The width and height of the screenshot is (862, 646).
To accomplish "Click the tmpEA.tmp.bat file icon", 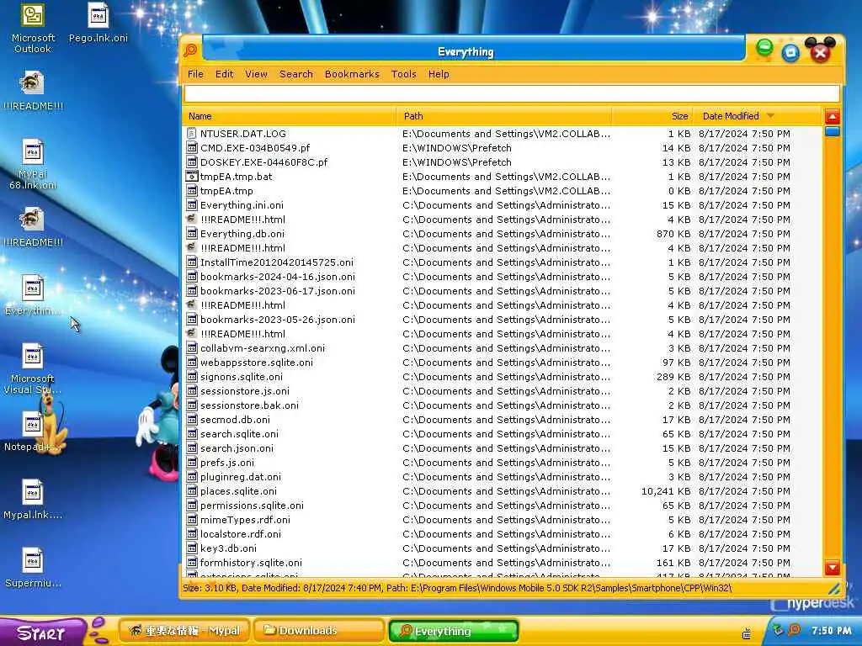I will tap(191, 177).
